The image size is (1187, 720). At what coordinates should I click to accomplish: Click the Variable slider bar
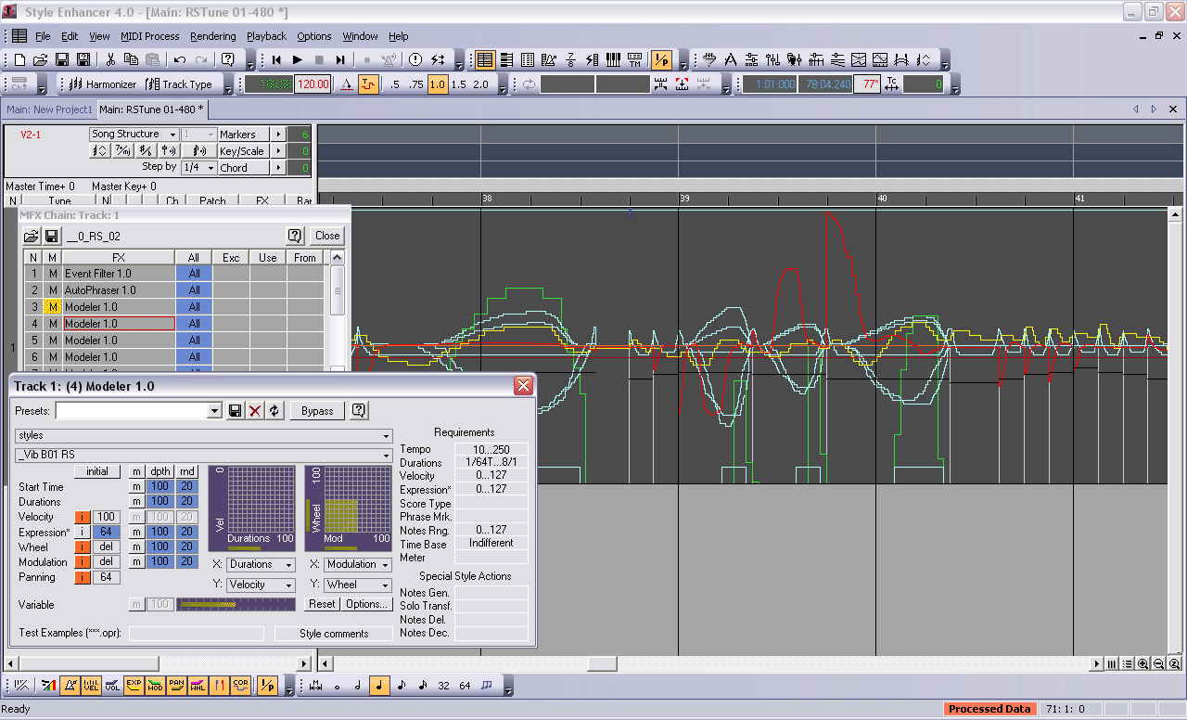tap(236, 604)
